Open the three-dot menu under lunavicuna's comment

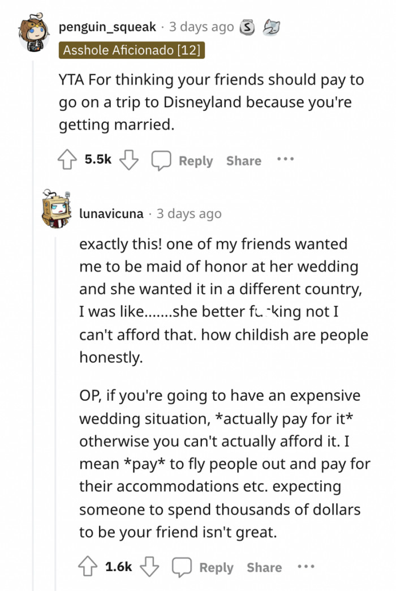point(306,567)
